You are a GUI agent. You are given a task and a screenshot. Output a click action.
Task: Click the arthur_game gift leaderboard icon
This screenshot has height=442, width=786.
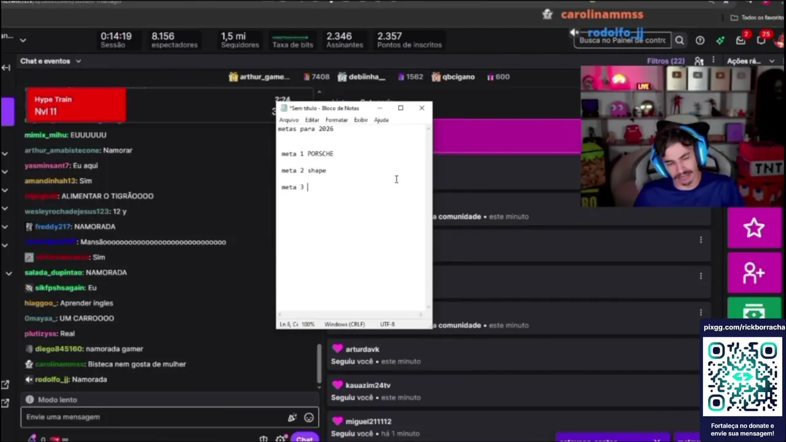[233, 77]
